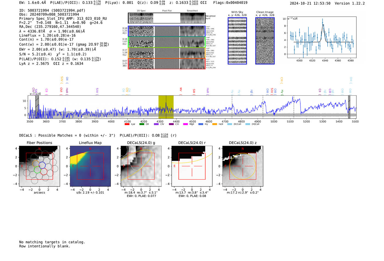The height and width of the screenshot is (261, 384).
Task: Click the 'm:17.2 rc:2.9" s:0.2"' caption
Action: tap(242, 193)
